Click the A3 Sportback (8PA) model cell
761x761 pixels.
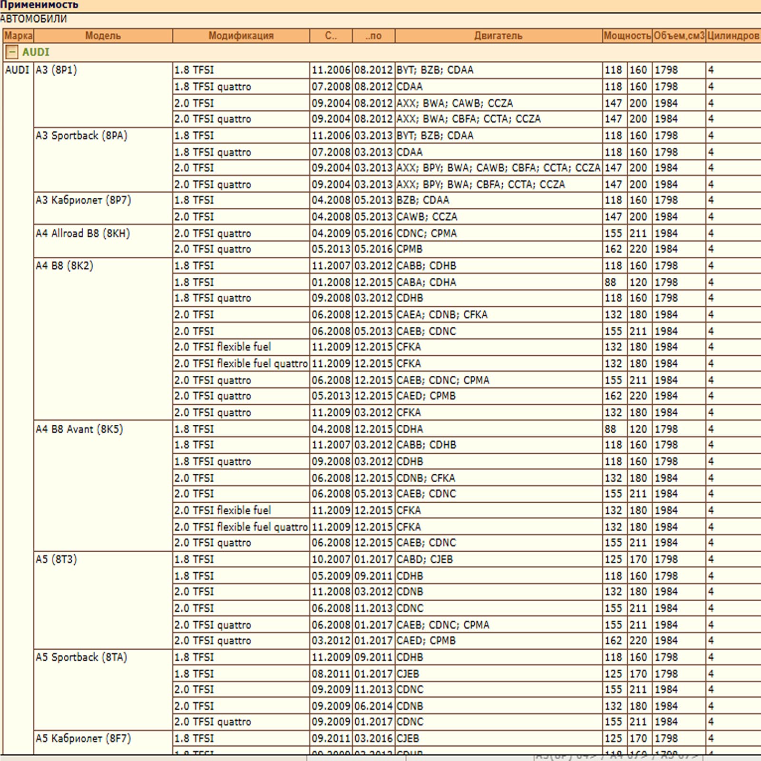point(81,136)
